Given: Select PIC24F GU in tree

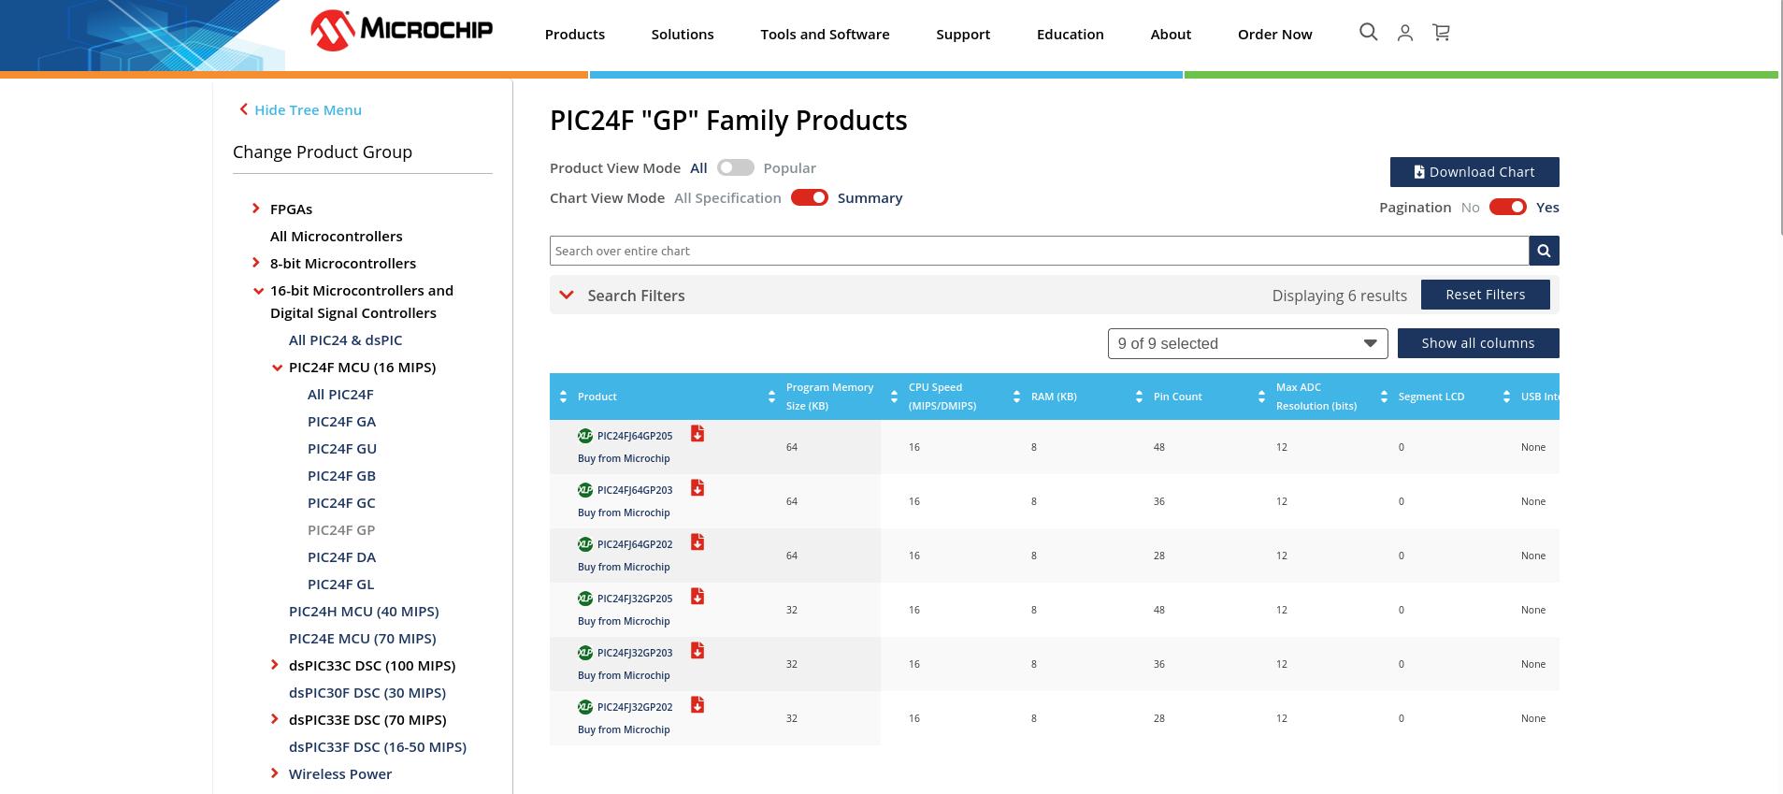Looking at the screenshot, I should coord(342,449).
